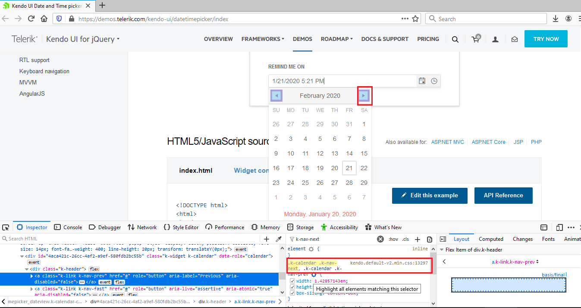Click the eyedropper to grab a page color
The image size is (581, 308).
[x=279, y=238]
